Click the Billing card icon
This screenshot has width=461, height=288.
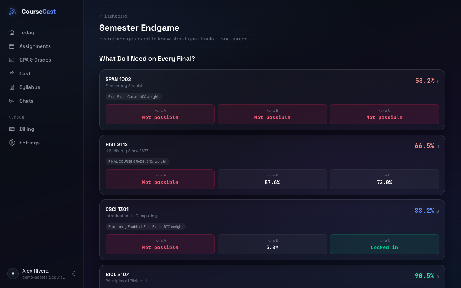[12, 129]
